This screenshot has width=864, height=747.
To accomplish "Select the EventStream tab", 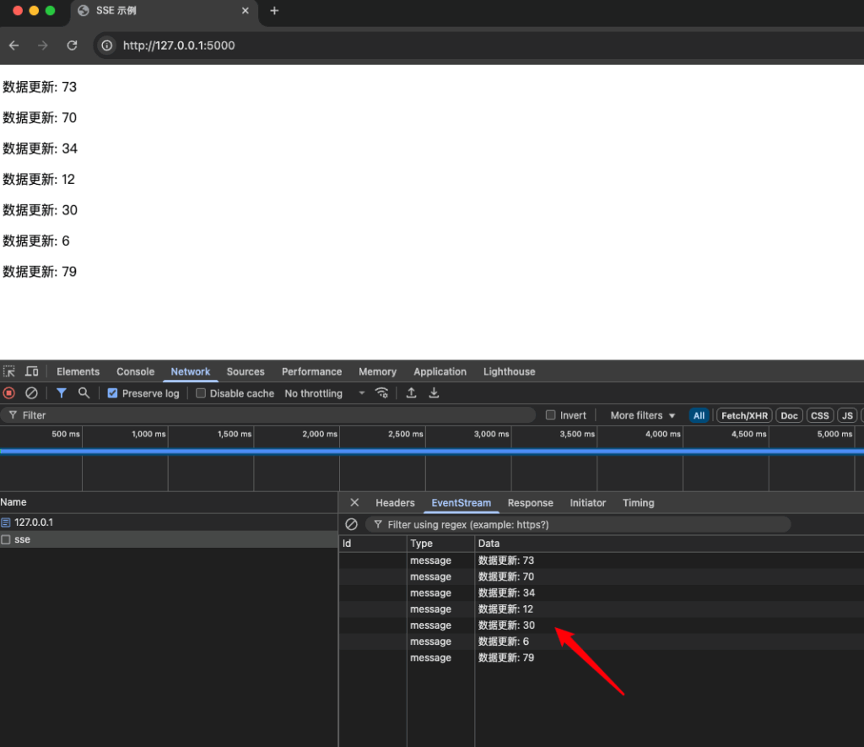I will (462, 503).
